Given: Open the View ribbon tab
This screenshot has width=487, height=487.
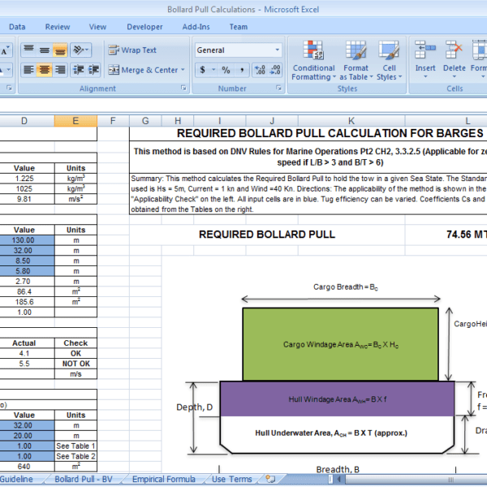Looking at the screenshot, I should pyautogui.click(x=98, y=27).
